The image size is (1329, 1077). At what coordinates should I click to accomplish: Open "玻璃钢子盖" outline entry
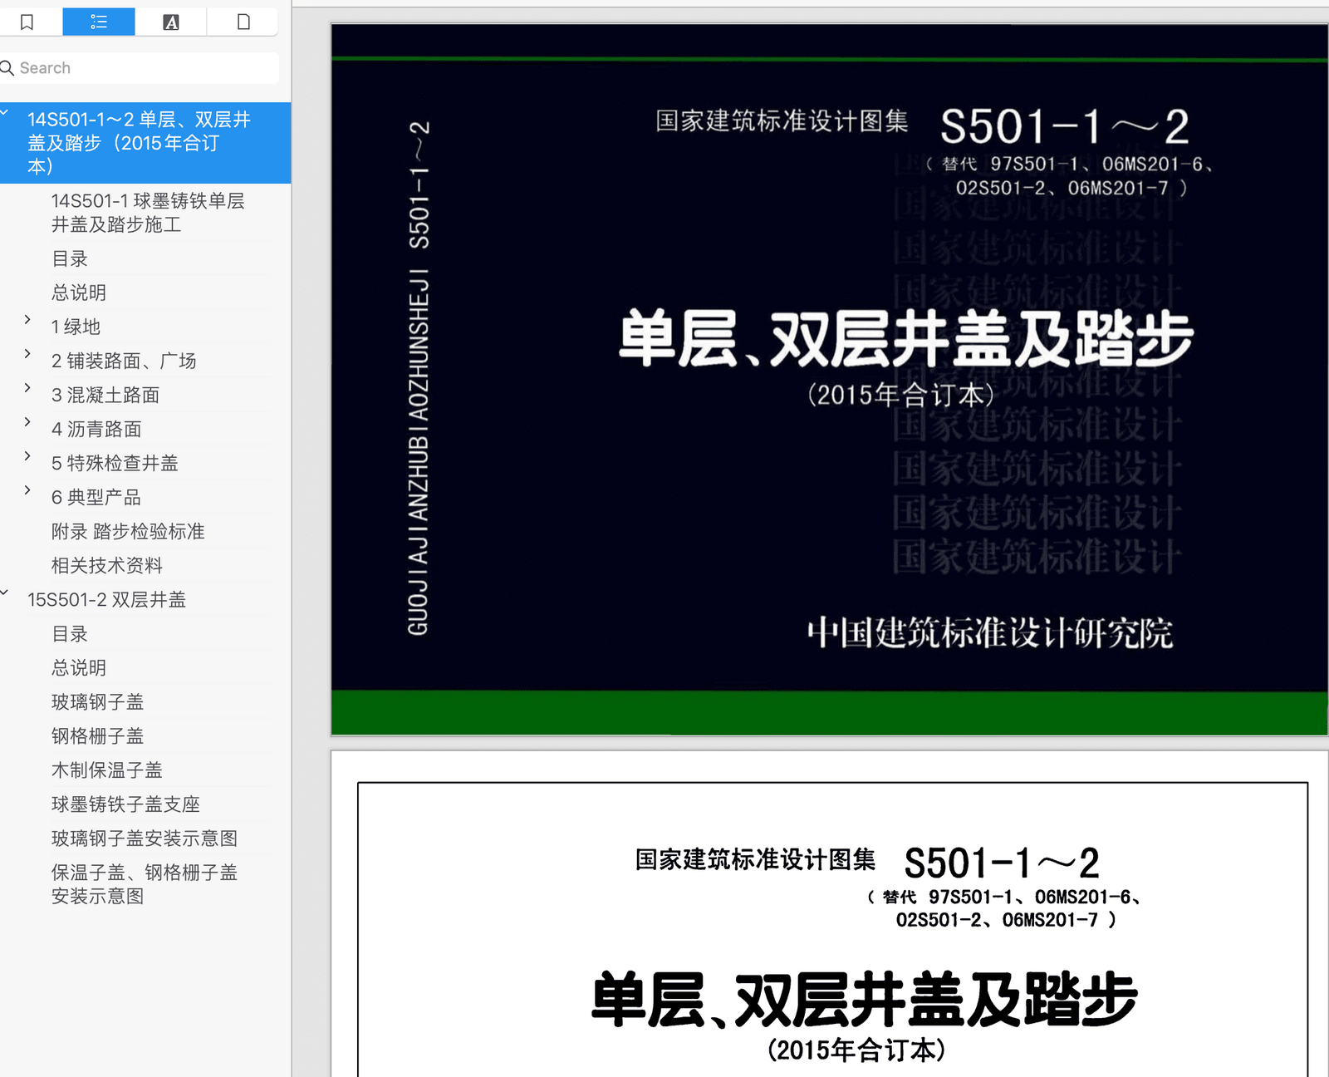[97, 702]
